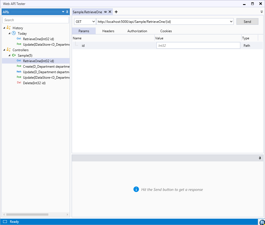
Task: Click the status bar icon at bottom right
Action: [x=262, y=222]
